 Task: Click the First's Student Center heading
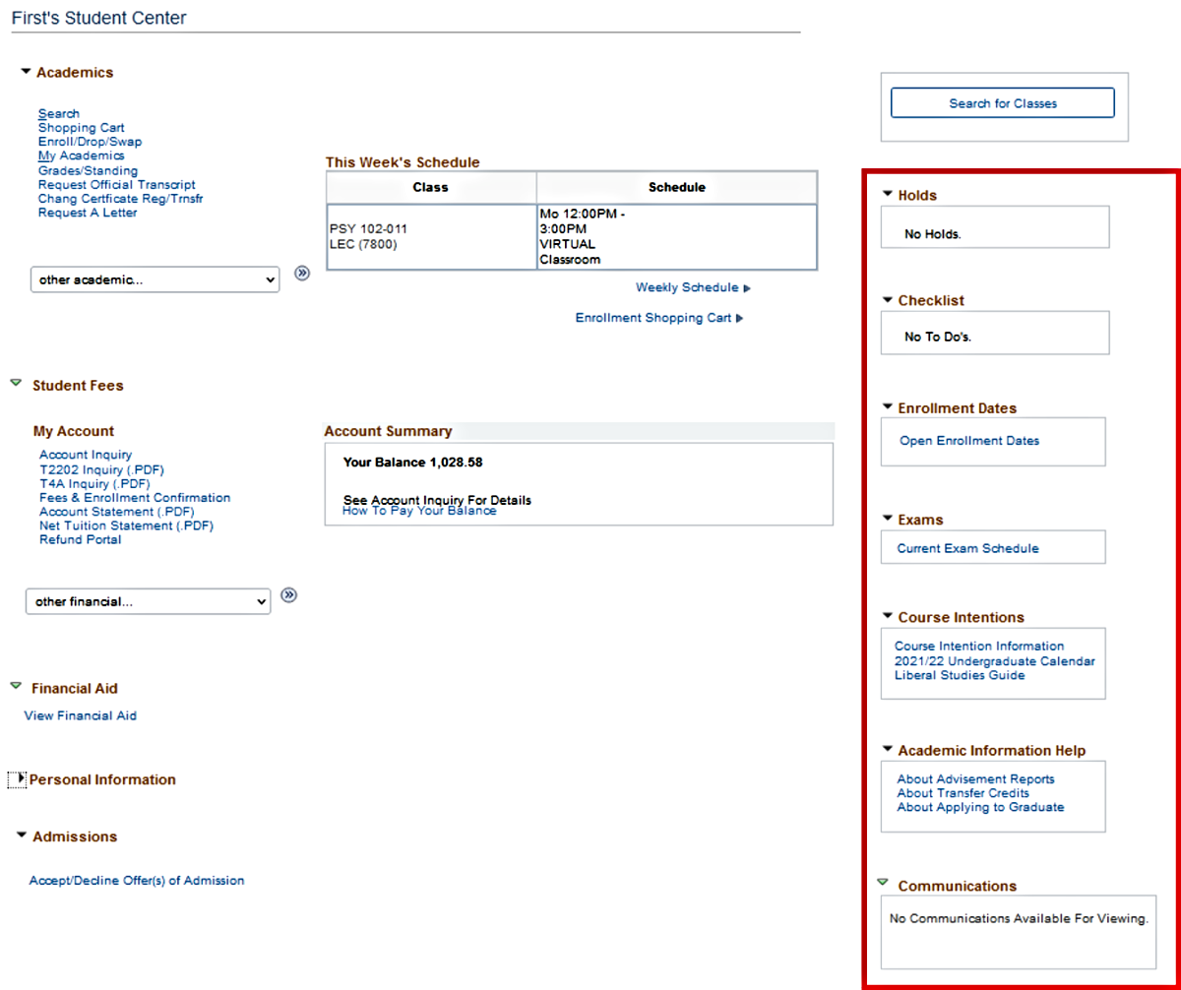[x=98, y=18]
